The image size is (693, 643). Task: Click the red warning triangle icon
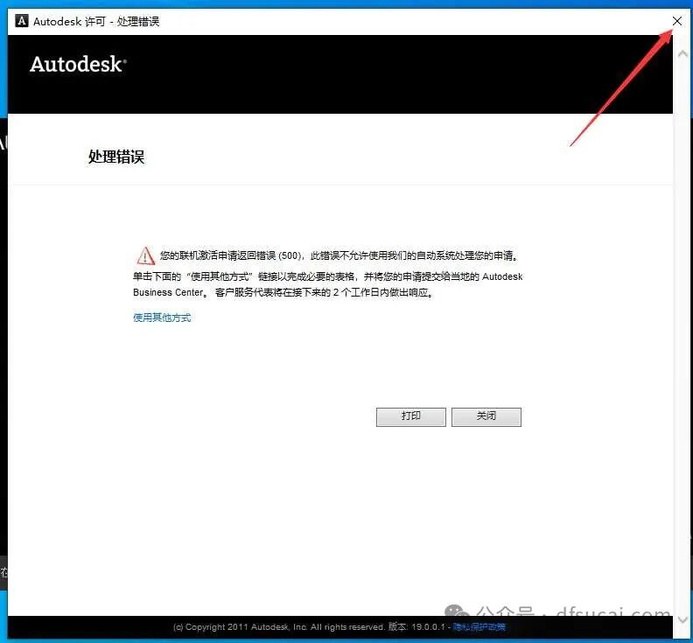[x=145, y=255]
